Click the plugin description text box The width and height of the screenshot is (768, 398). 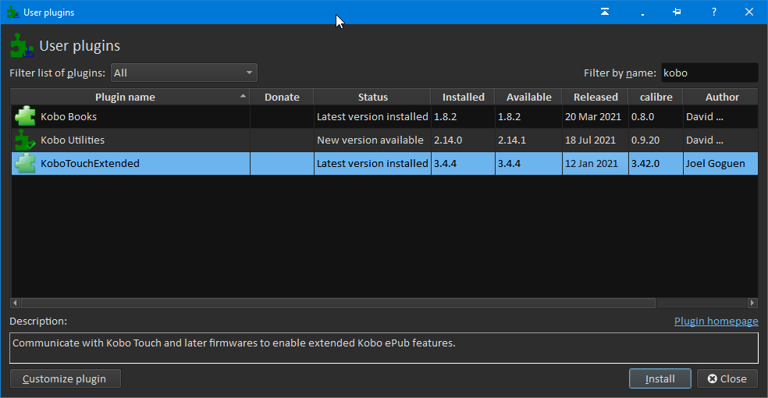tap(384, 348)
